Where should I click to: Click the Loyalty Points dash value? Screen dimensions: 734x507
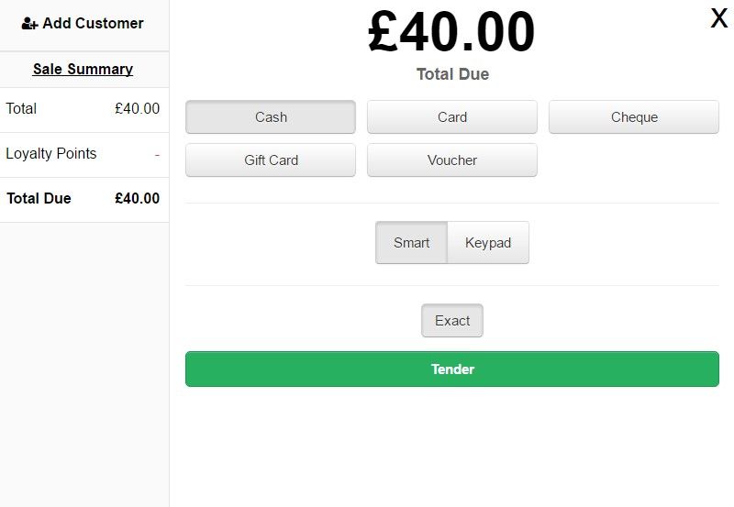[157, 154]
